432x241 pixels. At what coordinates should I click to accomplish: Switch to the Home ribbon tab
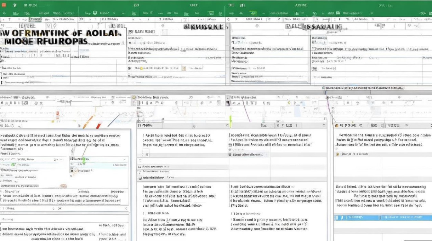(29, 5)
